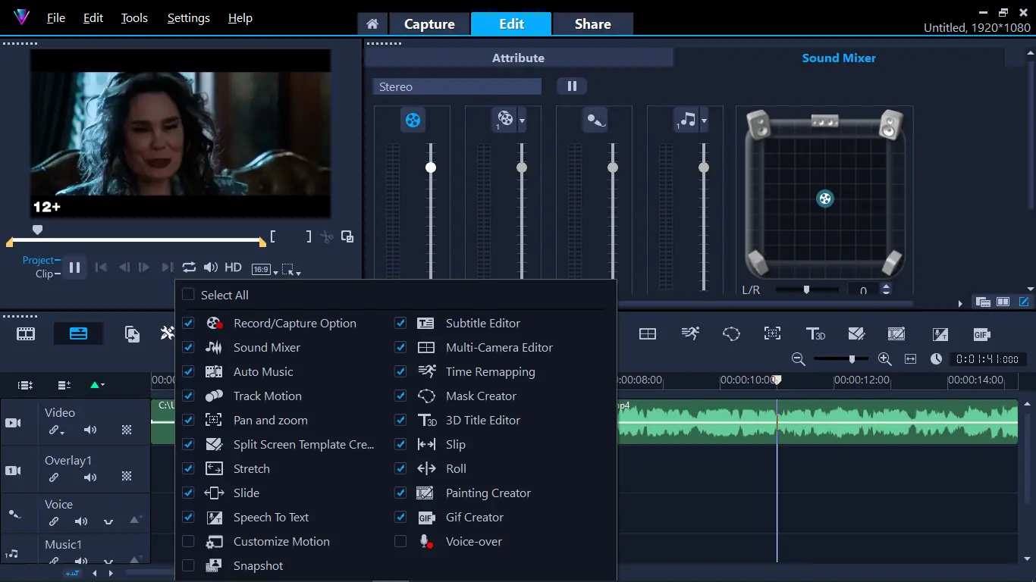
Task: Click the Mark-out bracket
Action: (x=308, y=236)
